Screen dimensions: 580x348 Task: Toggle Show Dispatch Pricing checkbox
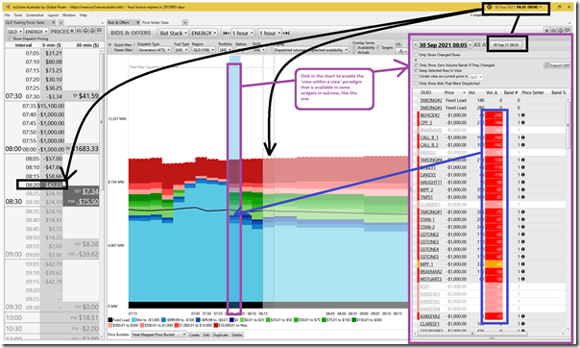click(10, 38)
